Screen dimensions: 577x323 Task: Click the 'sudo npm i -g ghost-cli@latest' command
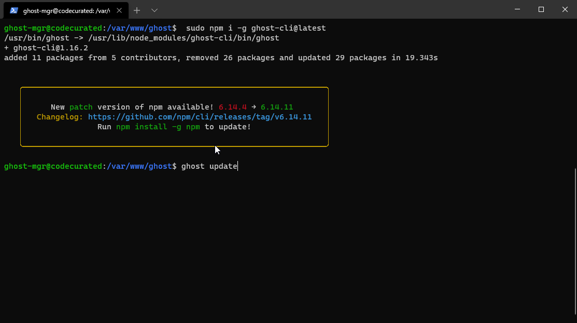[x=256, y=28]
